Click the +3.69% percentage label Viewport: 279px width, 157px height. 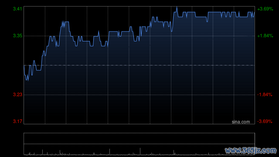point(265,9)
